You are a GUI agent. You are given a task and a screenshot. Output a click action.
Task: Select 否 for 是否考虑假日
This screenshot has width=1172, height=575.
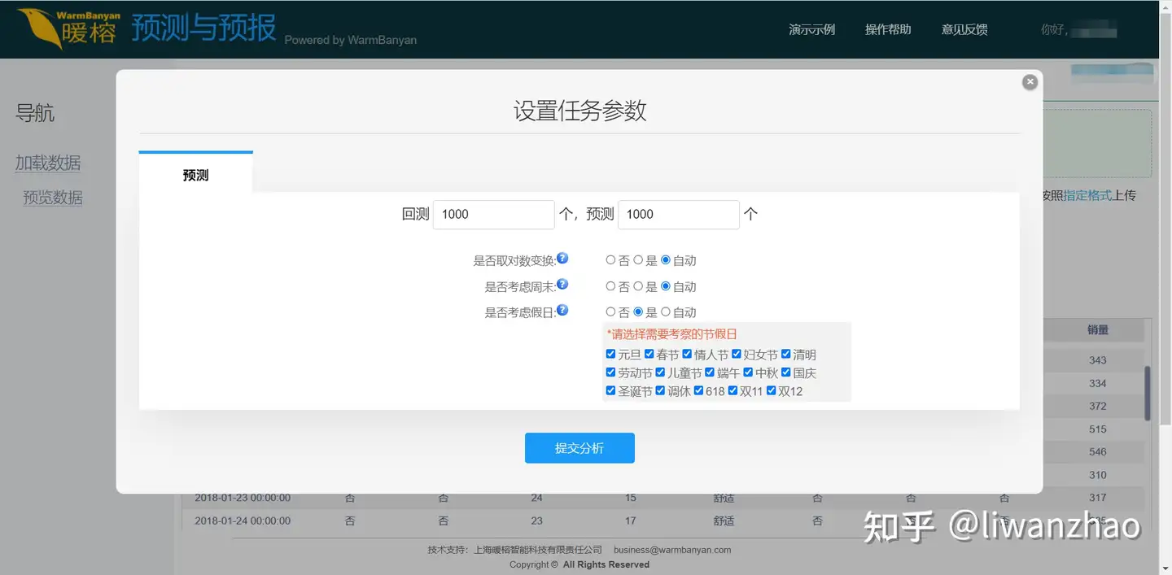[x=610, y=311]
